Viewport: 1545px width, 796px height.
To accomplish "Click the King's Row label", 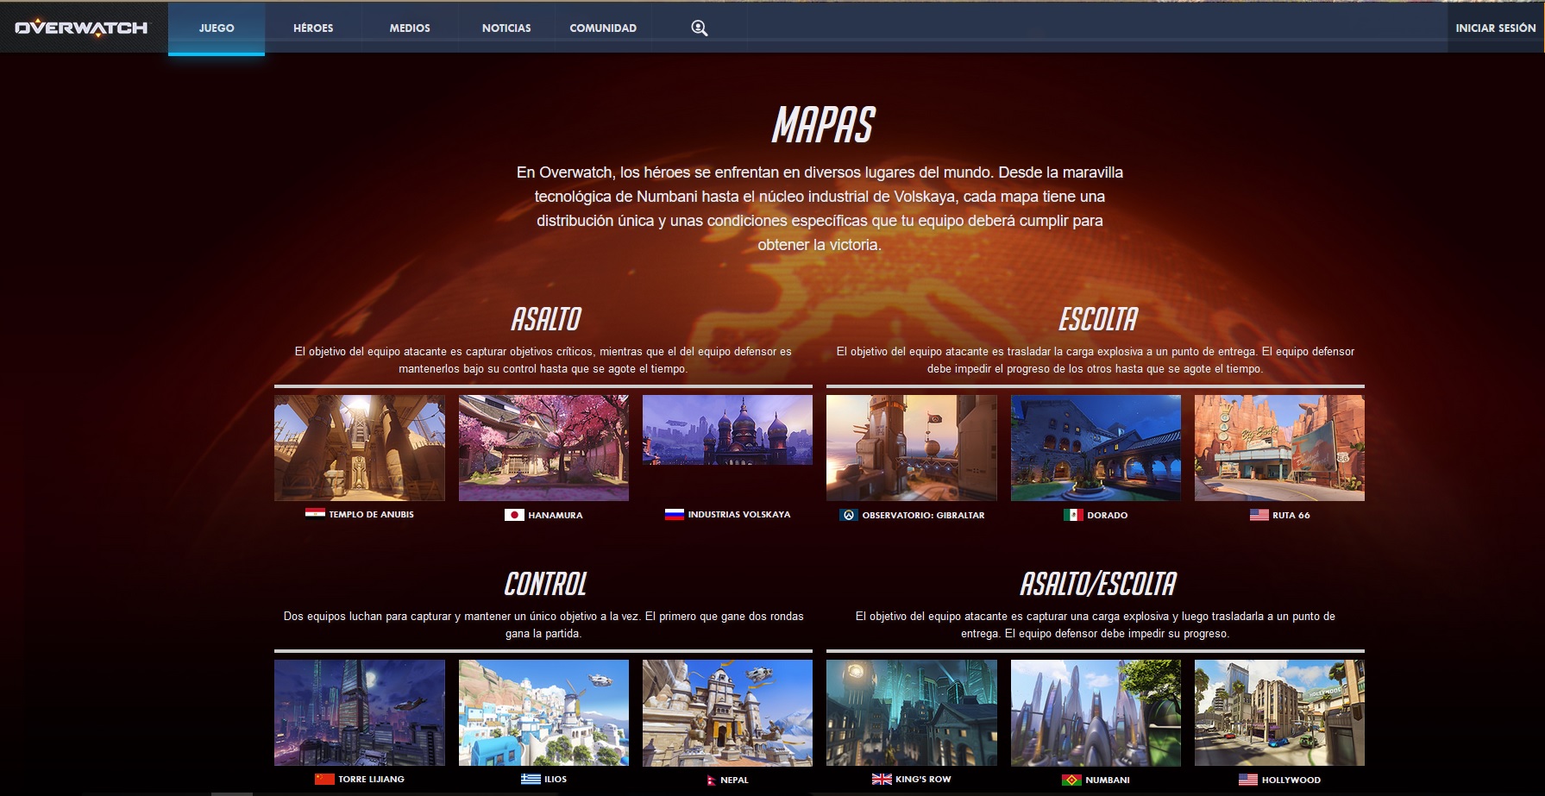I will click(923, 779).
